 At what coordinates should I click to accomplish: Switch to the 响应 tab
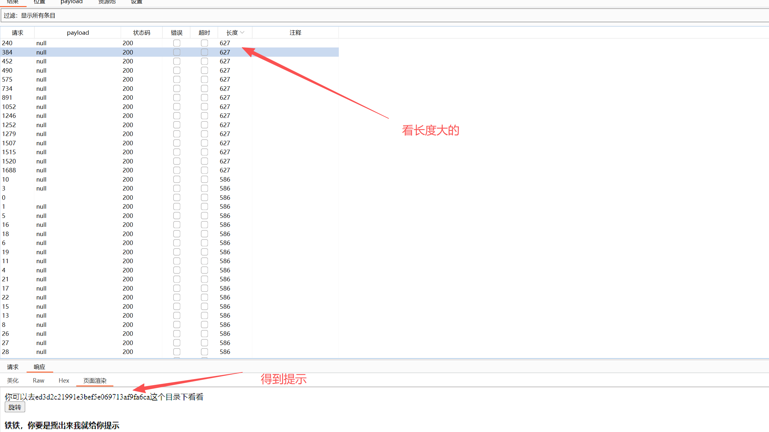pyautogui.click(x=39, y=367)
